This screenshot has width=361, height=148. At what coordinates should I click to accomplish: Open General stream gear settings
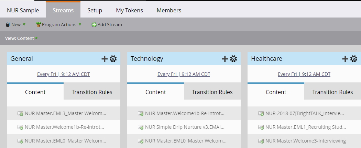pyautogui.click(x=113, y=59)
